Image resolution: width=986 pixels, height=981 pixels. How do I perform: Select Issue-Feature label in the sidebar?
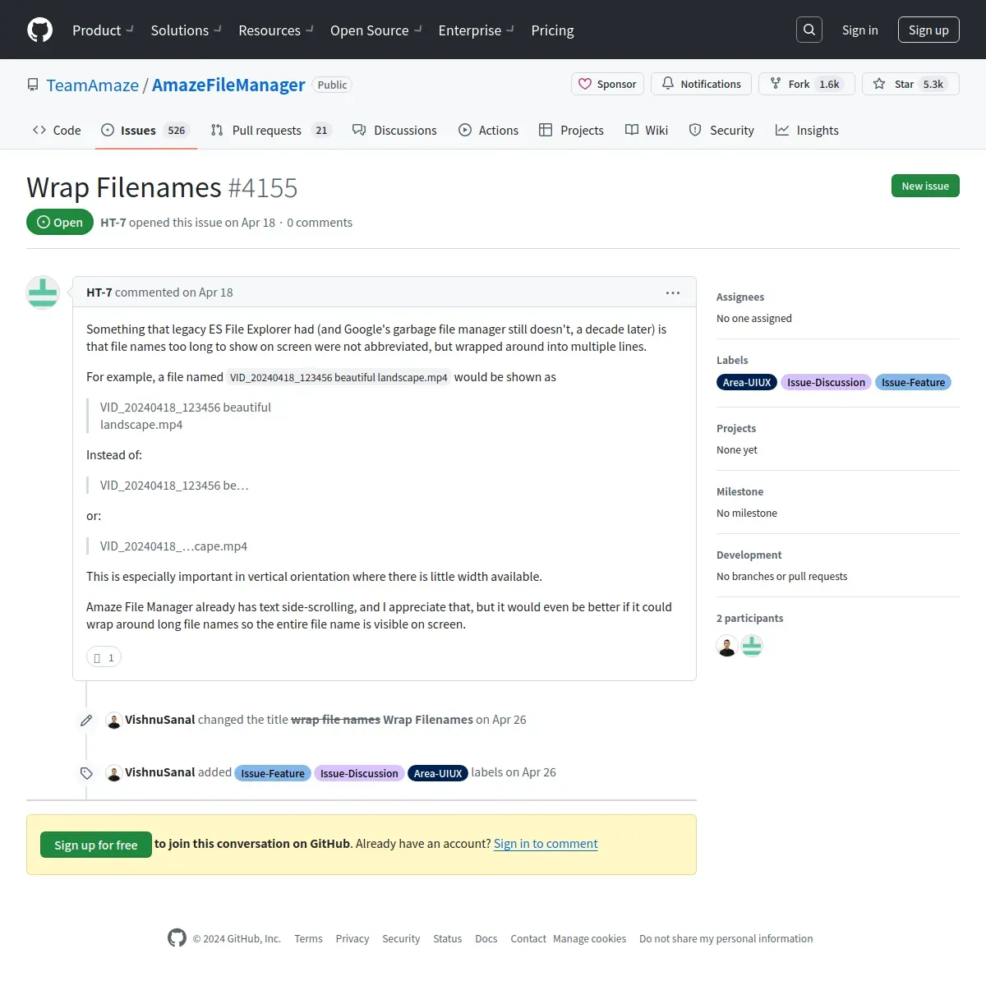click(913, 382)
